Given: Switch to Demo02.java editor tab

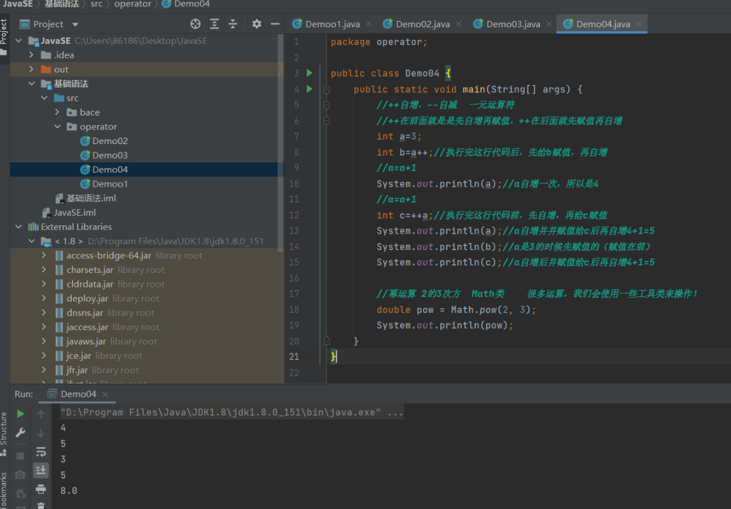Looking at the screenshot, I should [422, 24].
